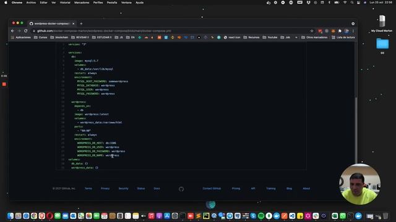Open the Youtube bookmarks folder
The height and width of the screenshot is (222, 396).
[270, 37]
